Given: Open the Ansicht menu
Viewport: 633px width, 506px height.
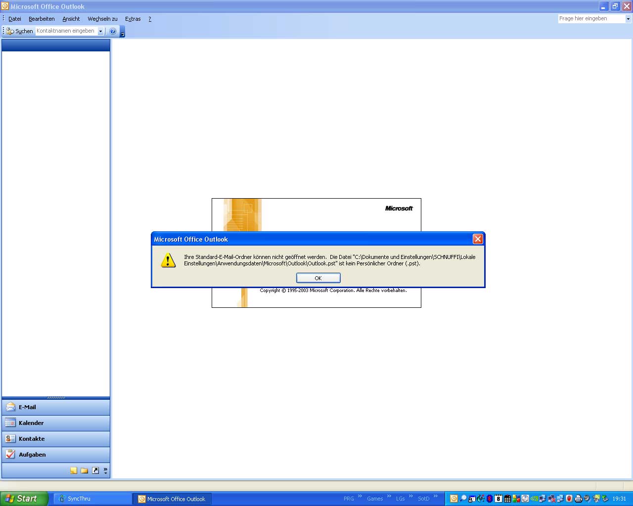Looking at the screenshot, I should click(71, 19).
